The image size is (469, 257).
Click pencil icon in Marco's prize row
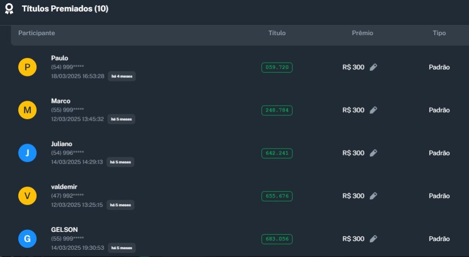pos(373,110)
